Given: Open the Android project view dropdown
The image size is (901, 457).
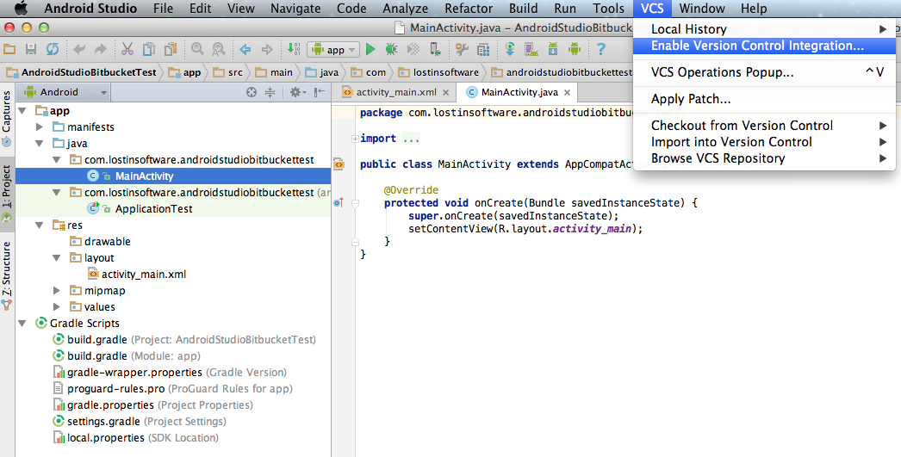Looking at the screenshot, I should point(66,92).
